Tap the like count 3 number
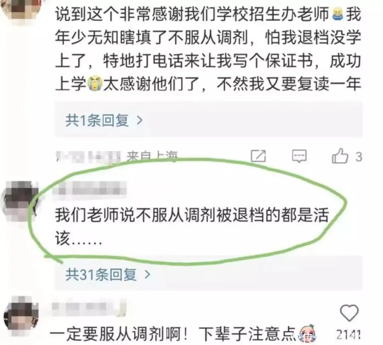The image size is (383, 345). (359, 157)
